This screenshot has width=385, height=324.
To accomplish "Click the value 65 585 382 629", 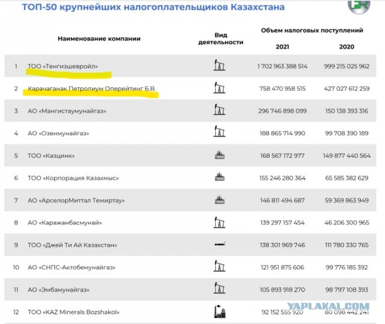I will [x=346, y=178].
